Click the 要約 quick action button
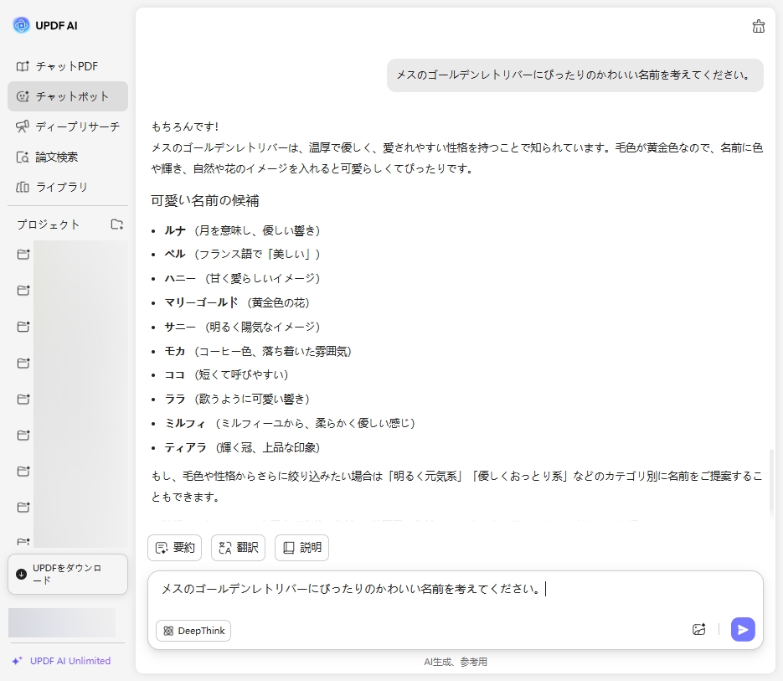783x681 pixels. (x=175, y=548)
